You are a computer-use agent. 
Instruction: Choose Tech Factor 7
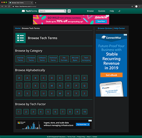tap(63, 112)
